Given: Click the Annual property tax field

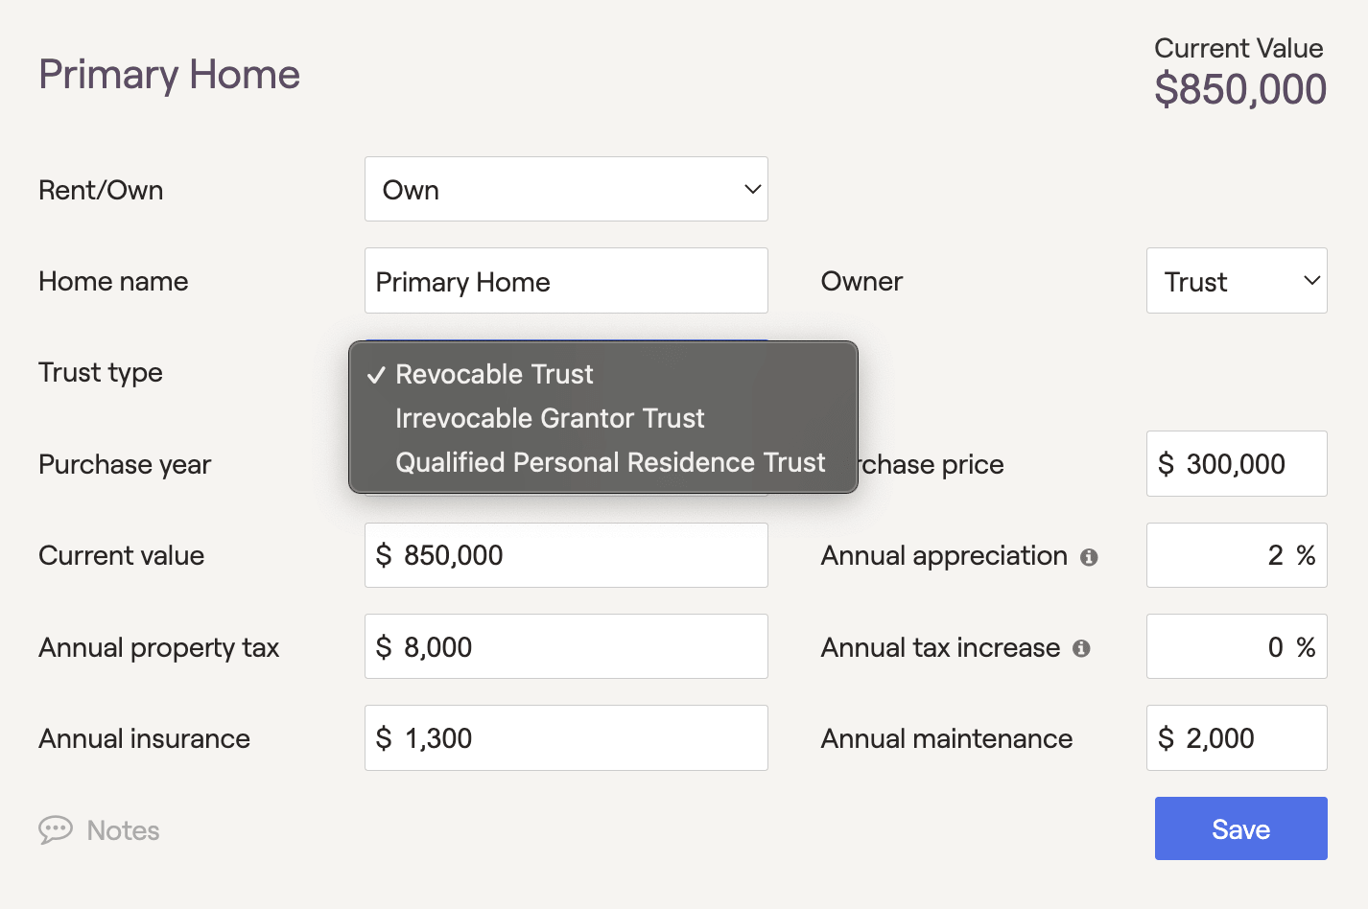Looking at the screenshot, I should pyautogui.click(x=566, y=646).
